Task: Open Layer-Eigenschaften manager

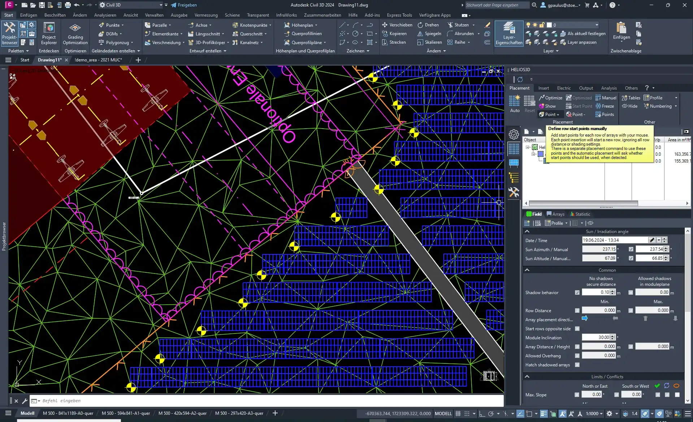Action: (x=509, y=33)
